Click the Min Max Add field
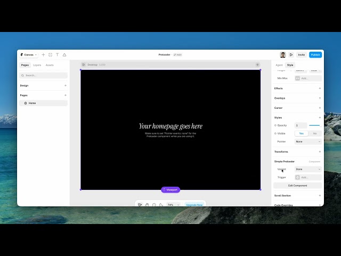341x256 pixels. 308,78
